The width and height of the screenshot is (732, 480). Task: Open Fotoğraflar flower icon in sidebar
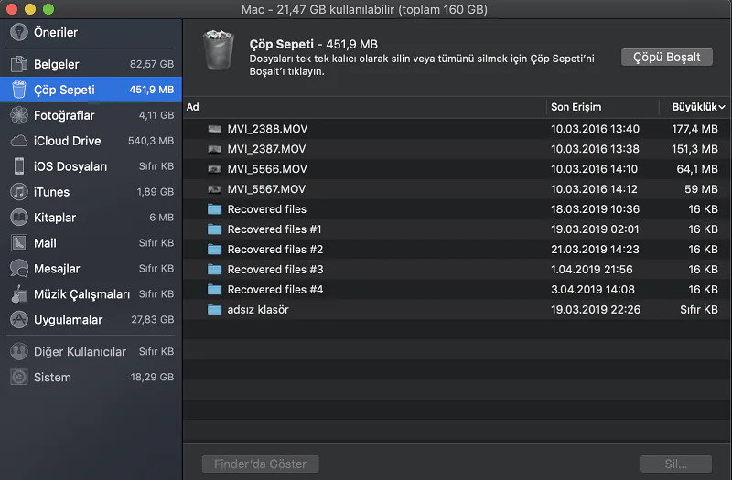pyautogui.click(x=18, y=116)
